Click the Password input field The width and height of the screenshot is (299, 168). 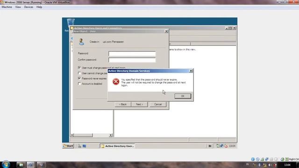tap(132, 54)
